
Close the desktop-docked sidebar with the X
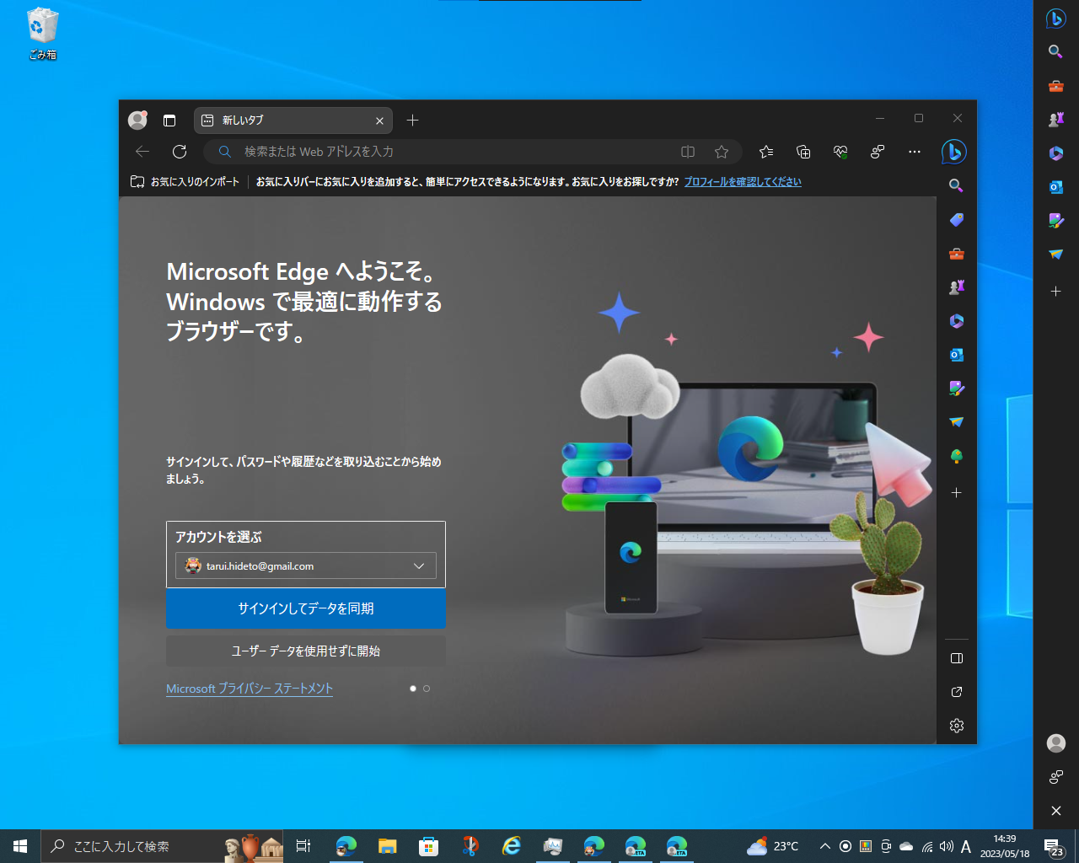(x=1055, y=811)
